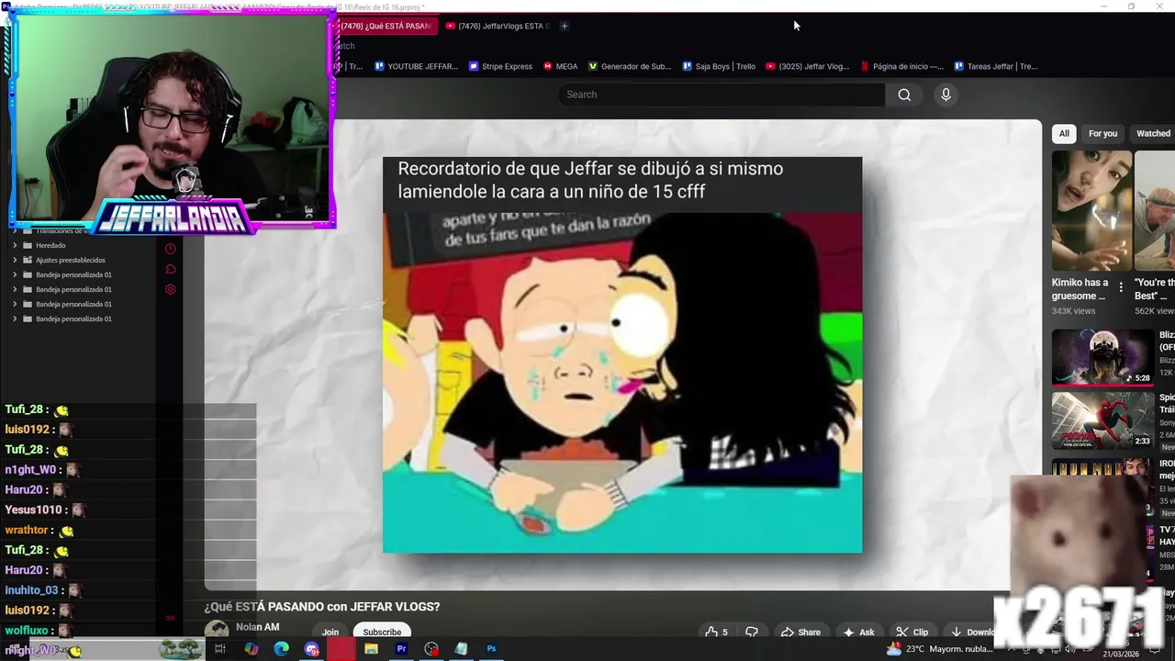Expand the Heredado folder
Viewport: 1175px width, 661px height.
[x=15, y=245]
